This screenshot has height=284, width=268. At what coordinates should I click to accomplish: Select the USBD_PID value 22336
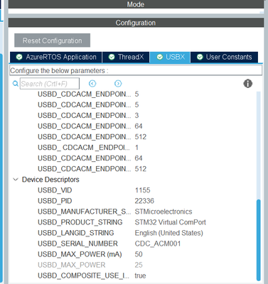click(144, 201)
